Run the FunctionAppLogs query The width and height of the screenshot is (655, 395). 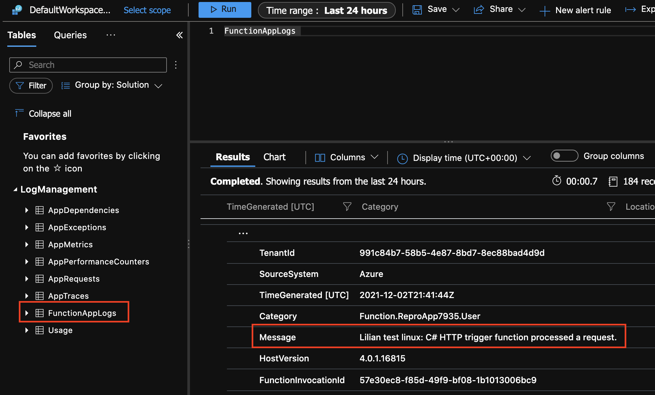225,9
